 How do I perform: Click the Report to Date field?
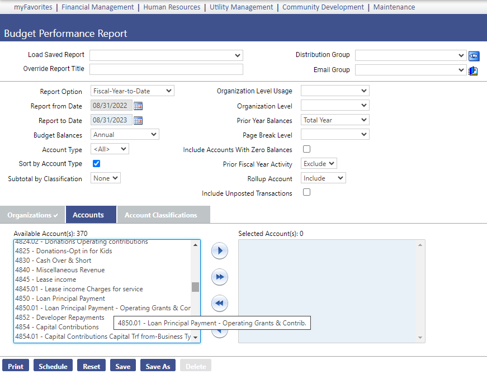[x=111, y=120]
